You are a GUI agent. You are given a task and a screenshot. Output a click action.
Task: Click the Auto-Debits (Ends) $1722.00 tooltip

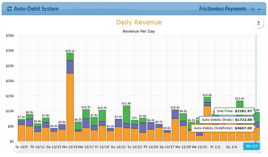point(227,120)
